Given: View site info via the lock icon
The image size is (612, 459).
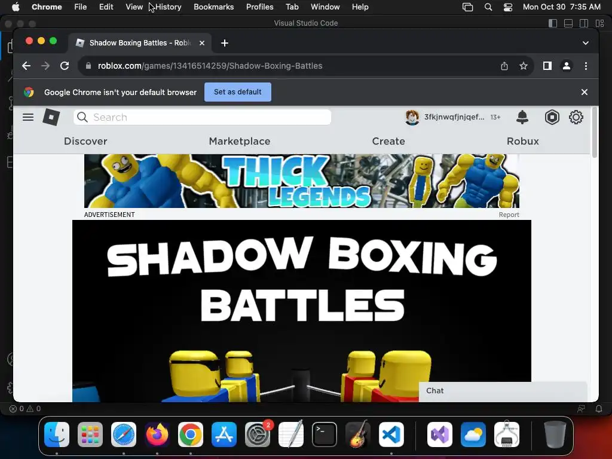Looking at the screenshot, I should click(x=88, y=66).
